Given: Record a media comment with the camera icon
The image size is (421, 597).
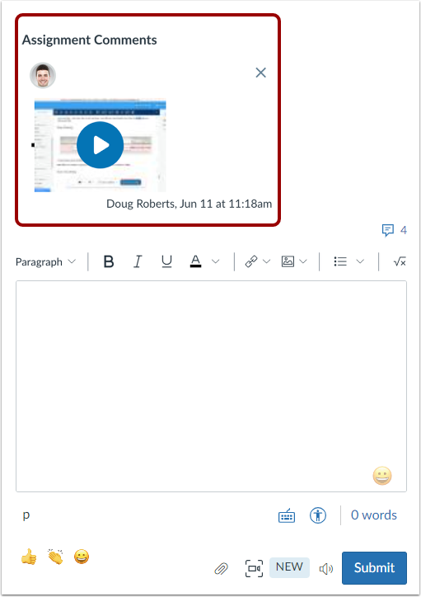Looking at the screenshot, I should 254,568.
